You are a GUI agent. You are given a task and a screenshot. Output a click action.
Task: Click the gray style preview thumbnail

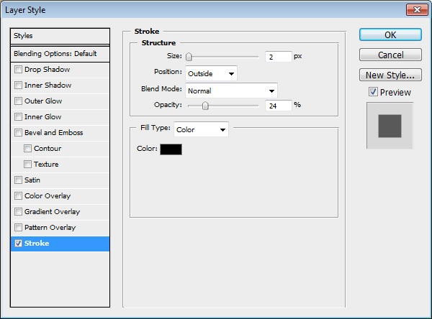pyautogui.click(x=390, y=126)
